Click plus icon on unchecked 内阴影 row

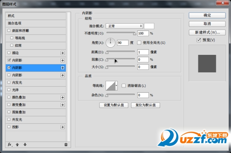[63, 75]
